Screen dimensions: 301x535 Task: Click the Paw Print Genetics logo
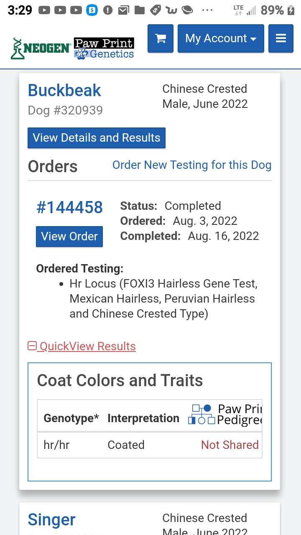pyautogui.click(x=104, y=48)
